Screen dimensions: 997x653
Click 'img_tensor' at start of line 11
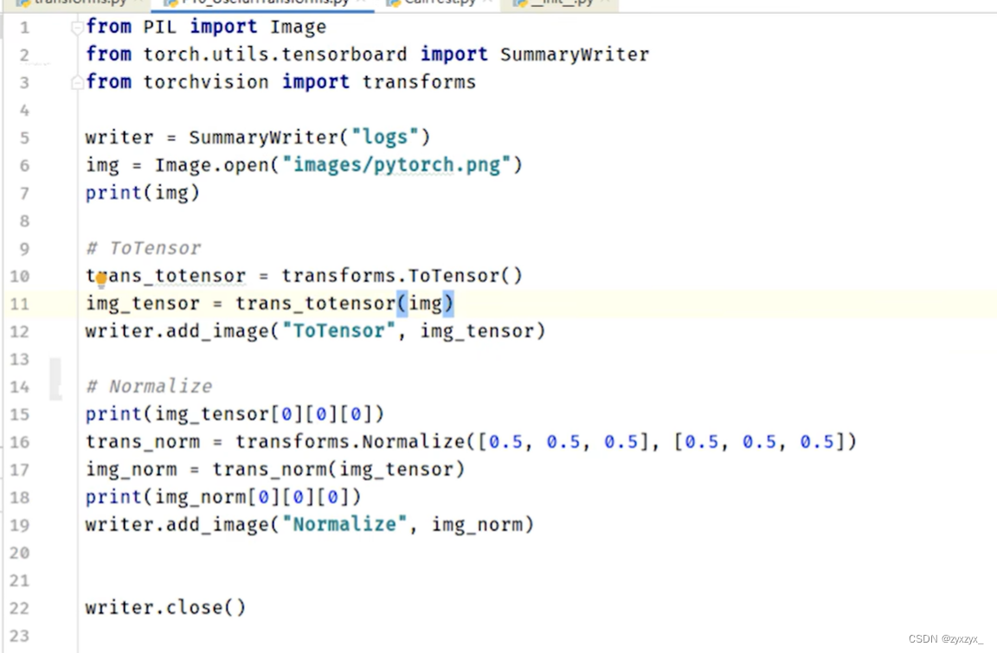coord(143,304)
